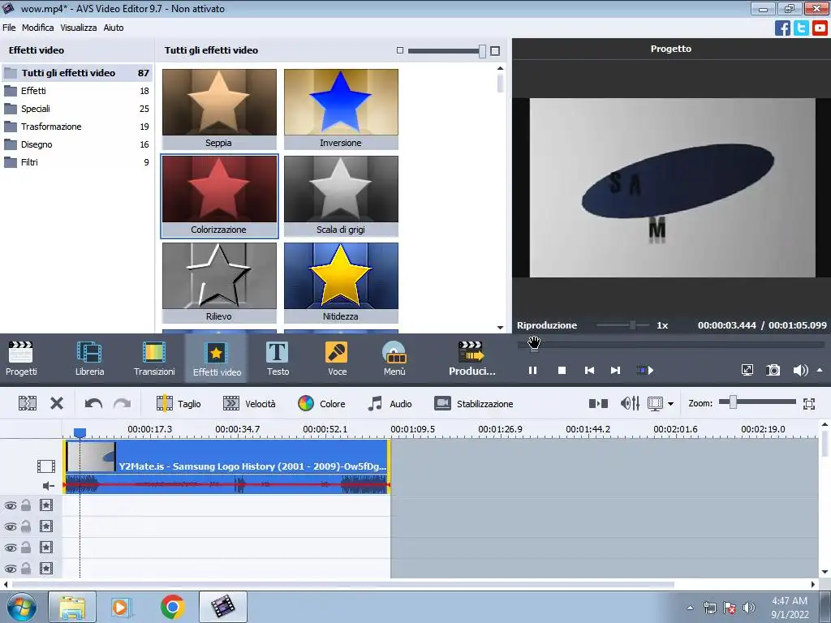Take a snapshot of the preview
Image resolution: width=831 pixels, height=623 pixels.
(x=773, y=370)
